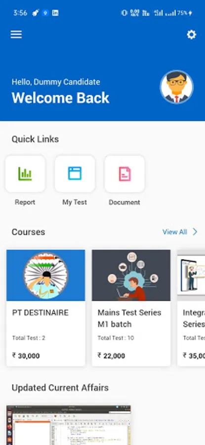205x445 pixels.
Task: Open the Document quick link icon
Action: click(x=124, y=174)
